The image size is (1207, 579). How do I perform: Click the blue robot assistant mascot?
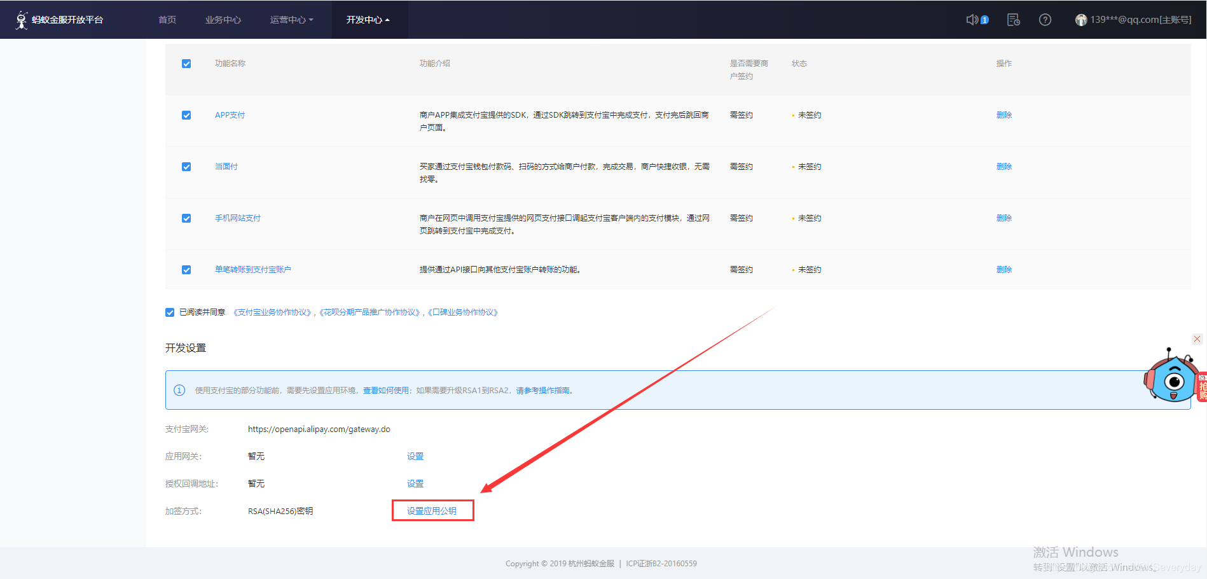[x=1171, y=377]
